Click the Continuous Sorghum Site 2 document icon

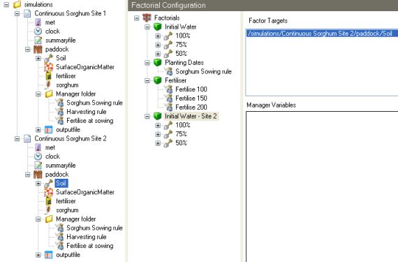click(27, 138)
